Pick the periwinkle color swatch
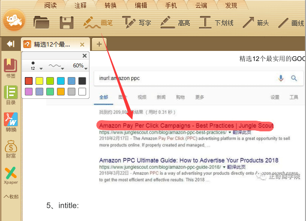Screen dimensions: 306x221 tap(39, 92)
